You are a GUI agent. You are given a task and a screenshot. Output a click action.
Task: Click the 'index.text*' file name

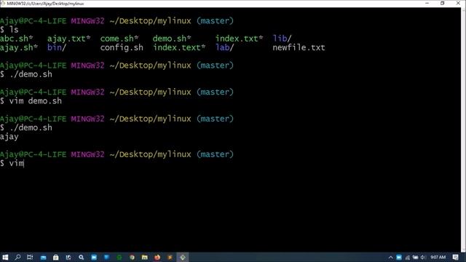tap(179, 47)
